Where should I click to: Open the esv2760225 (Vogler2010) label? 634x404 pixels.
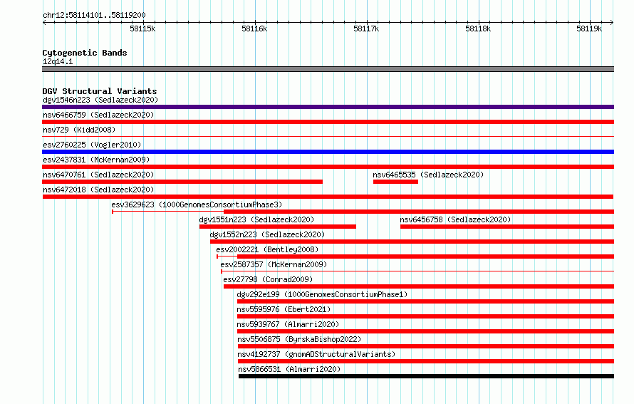[x=92, y=145]
